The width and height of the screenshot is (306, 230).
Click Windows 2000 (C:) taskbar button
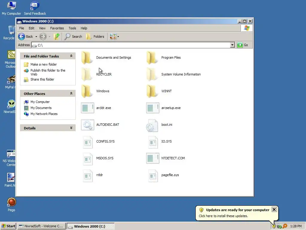(91, 226)
